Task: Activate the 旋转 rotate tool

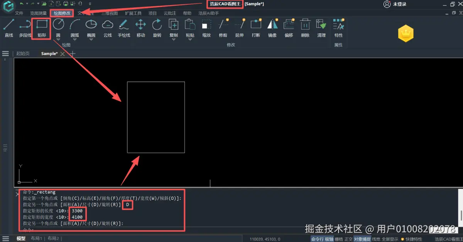Action: pyautogui.click(x=157, y=28)
